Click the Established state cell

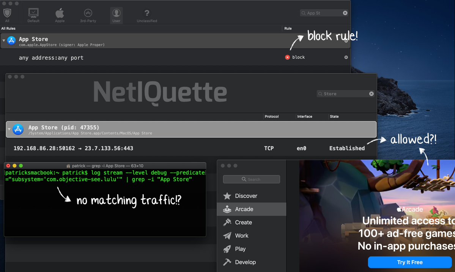click(x=347, y=148)
